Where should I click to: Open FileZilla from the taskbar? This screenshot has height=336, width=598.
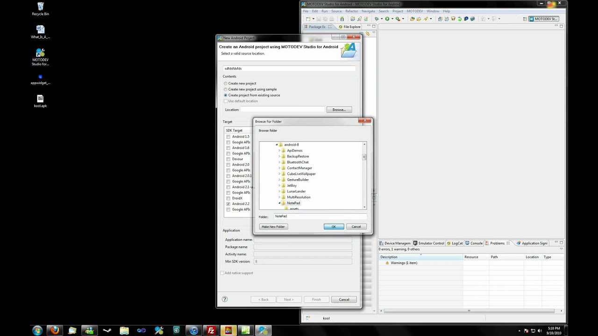[x=211, y=330]
